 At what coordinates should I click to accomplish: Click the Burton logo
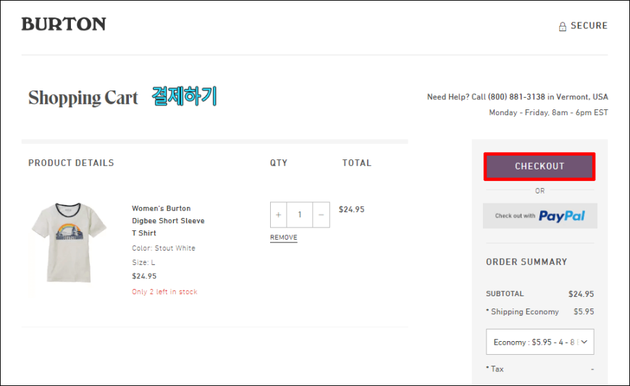tap(64, 24)
